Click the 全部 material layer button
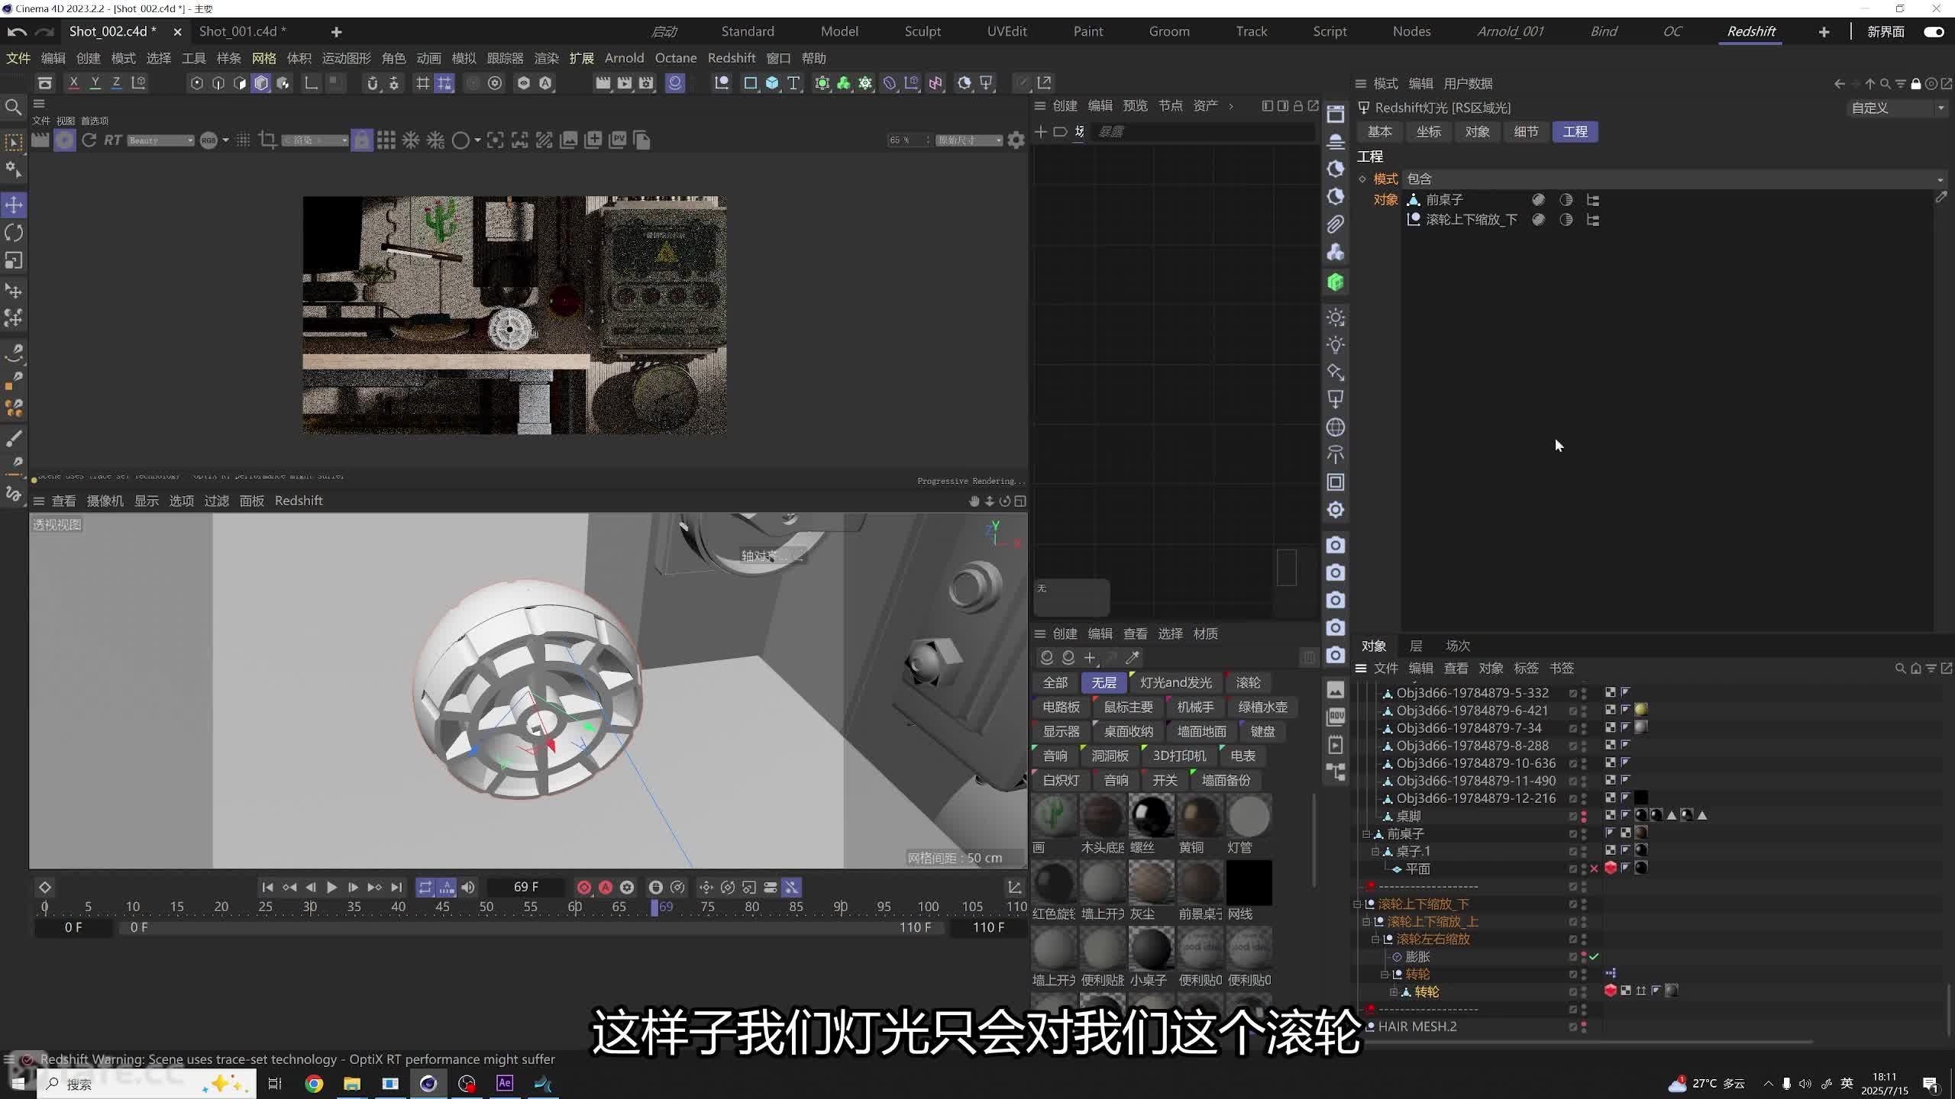Viewport: 1955px width, 1099px height. pos(1055,682)
